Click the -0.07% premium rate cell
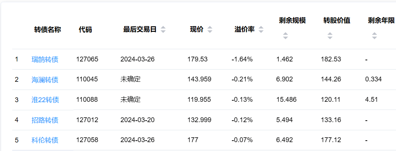This screenshot has height=151, width=396. coord(242,140)
